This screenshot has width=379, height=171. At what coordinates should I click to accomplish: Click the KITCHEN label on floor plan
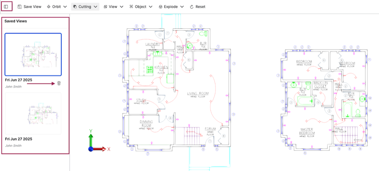(x=161, y=67)
